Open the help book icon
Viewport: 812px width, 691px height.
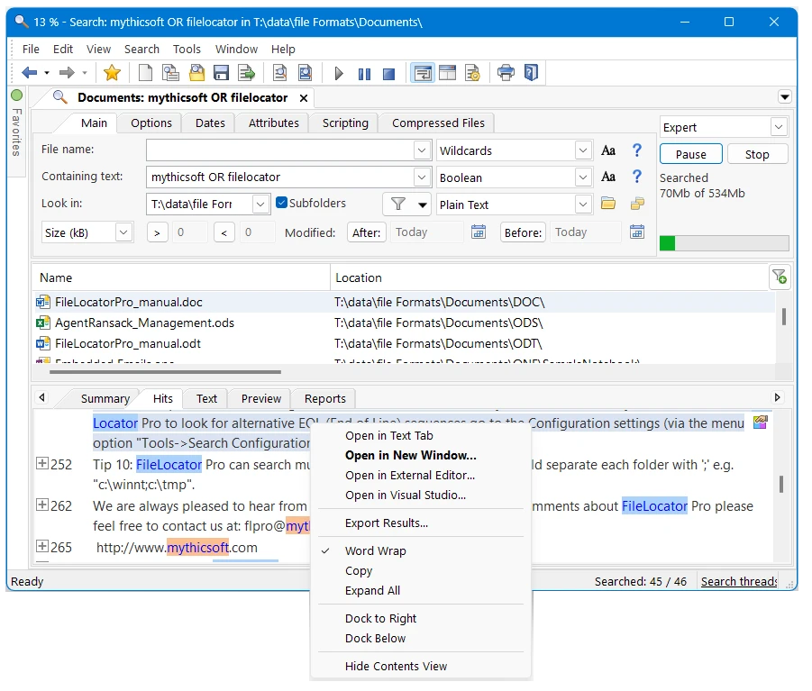coord(532,72)
